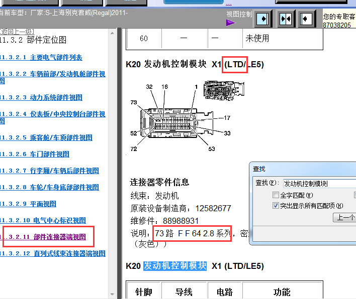Open 11.3.2.8 车轮/车身底部部件视图

tap(49, 187)
